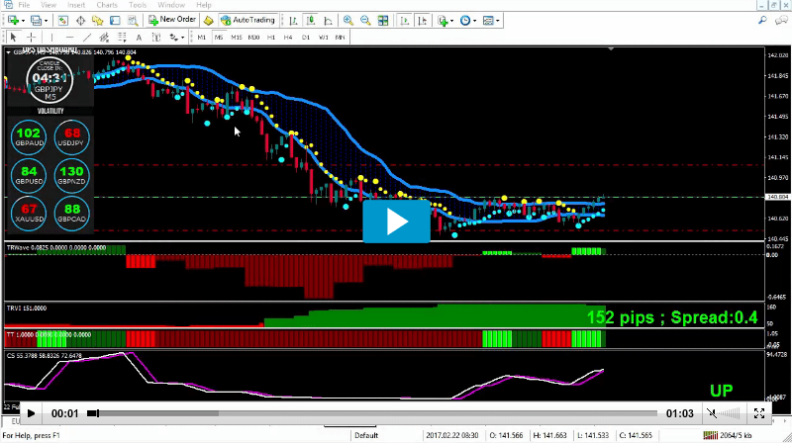Open the Insert menu

pos(76,5)
